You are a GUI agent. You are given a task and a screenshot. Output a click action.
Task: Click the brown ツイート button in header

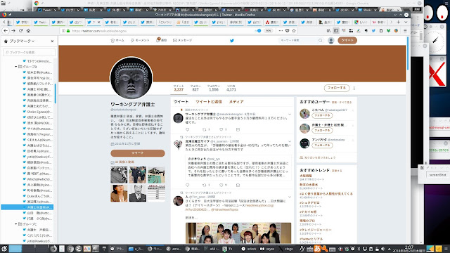tap(347, 41)
